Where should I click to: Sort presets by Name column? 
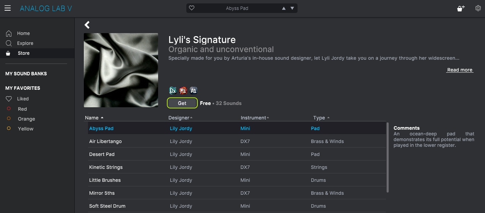tap(94, 118)
